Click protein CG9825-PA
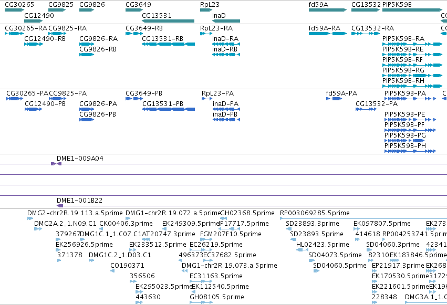The height and width of the screenshot is (305, 447). click(58, 99)
